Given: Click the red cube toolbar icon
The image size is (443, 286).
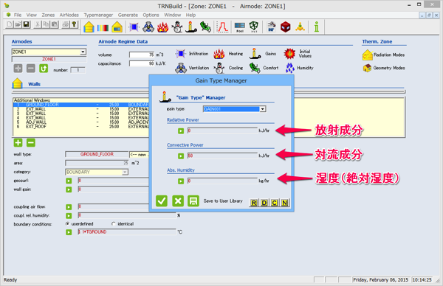Looking at the screenshot, I should pyautogui.click(x=285, y=27).
